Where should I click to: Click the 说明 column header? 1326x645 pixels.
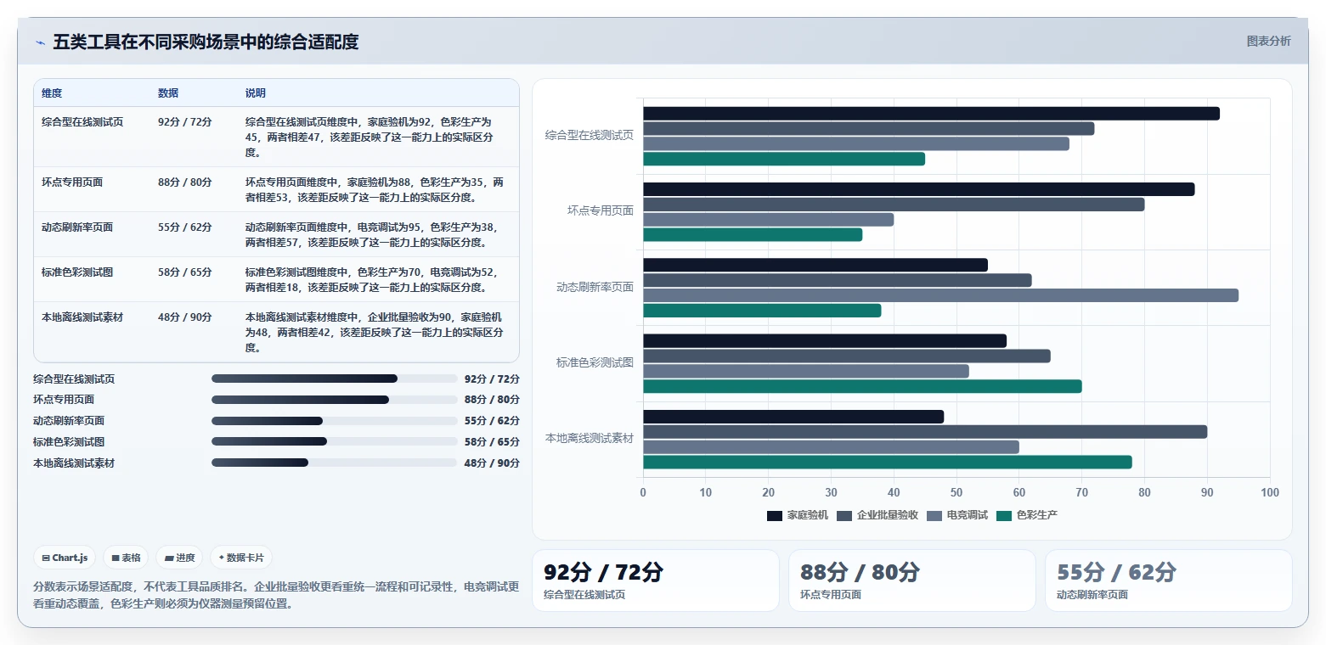[256, 93]
